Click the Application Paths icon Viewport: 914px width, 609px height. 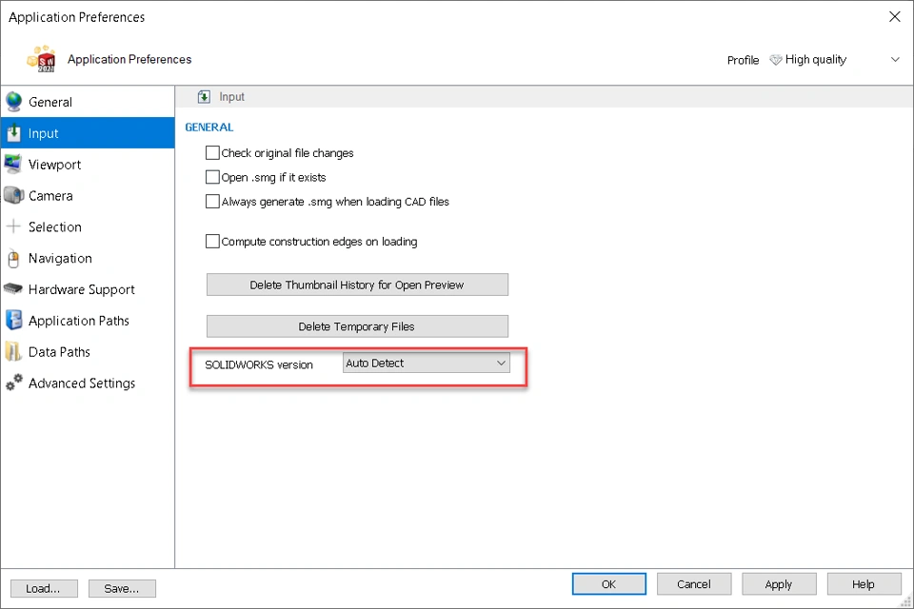[x=13, y=321]
